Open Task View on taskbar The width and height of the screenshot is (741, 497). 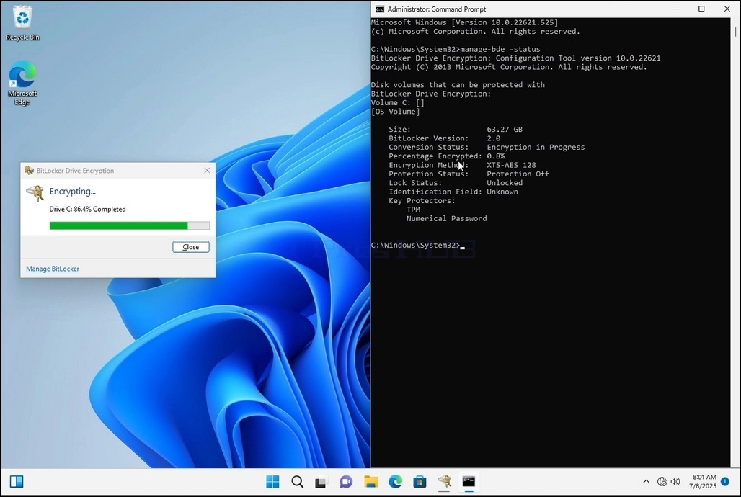click(x=321, y=481)
